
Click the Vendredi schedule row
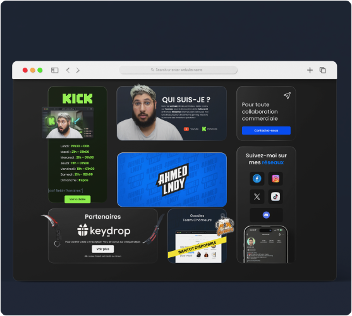click(x=77, y=169)
